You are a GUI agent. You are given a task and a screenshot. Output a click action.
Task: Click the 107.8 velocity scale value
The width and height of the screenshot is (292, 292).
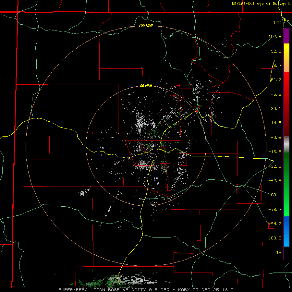(275, 36)
